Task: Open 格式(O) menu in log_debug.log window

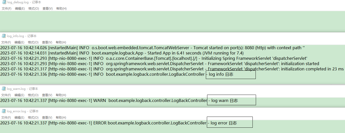Action: (x=34, y=9)
